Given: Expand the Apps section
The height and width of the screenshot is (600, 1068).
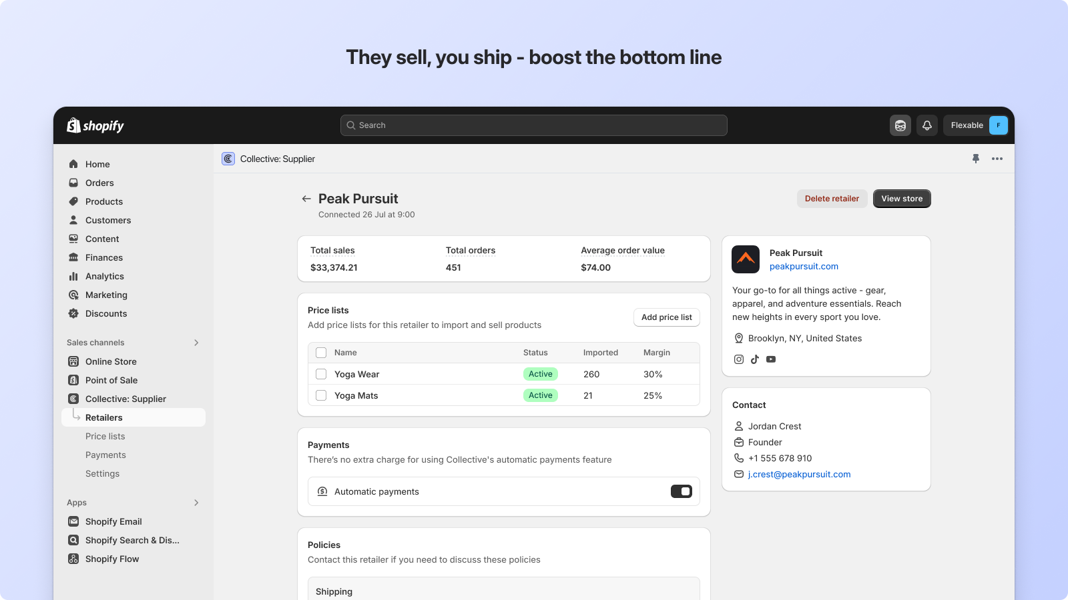Looking at the screenshot, I should click(196, 503).
